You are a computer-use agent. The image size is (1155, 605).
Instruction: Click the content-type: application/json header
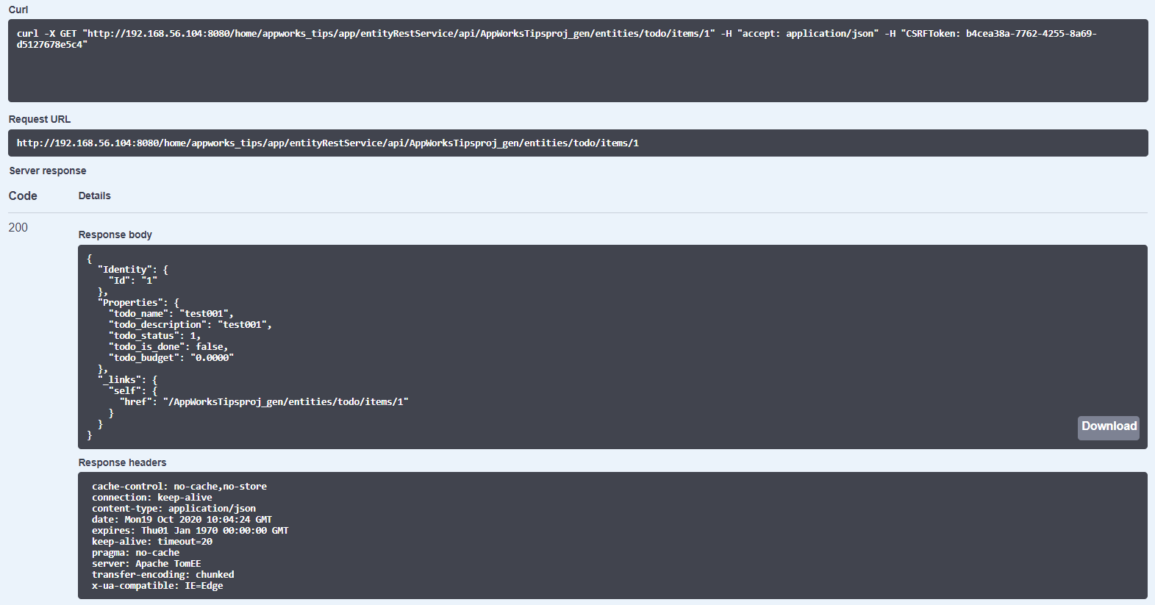pos(174,509)
